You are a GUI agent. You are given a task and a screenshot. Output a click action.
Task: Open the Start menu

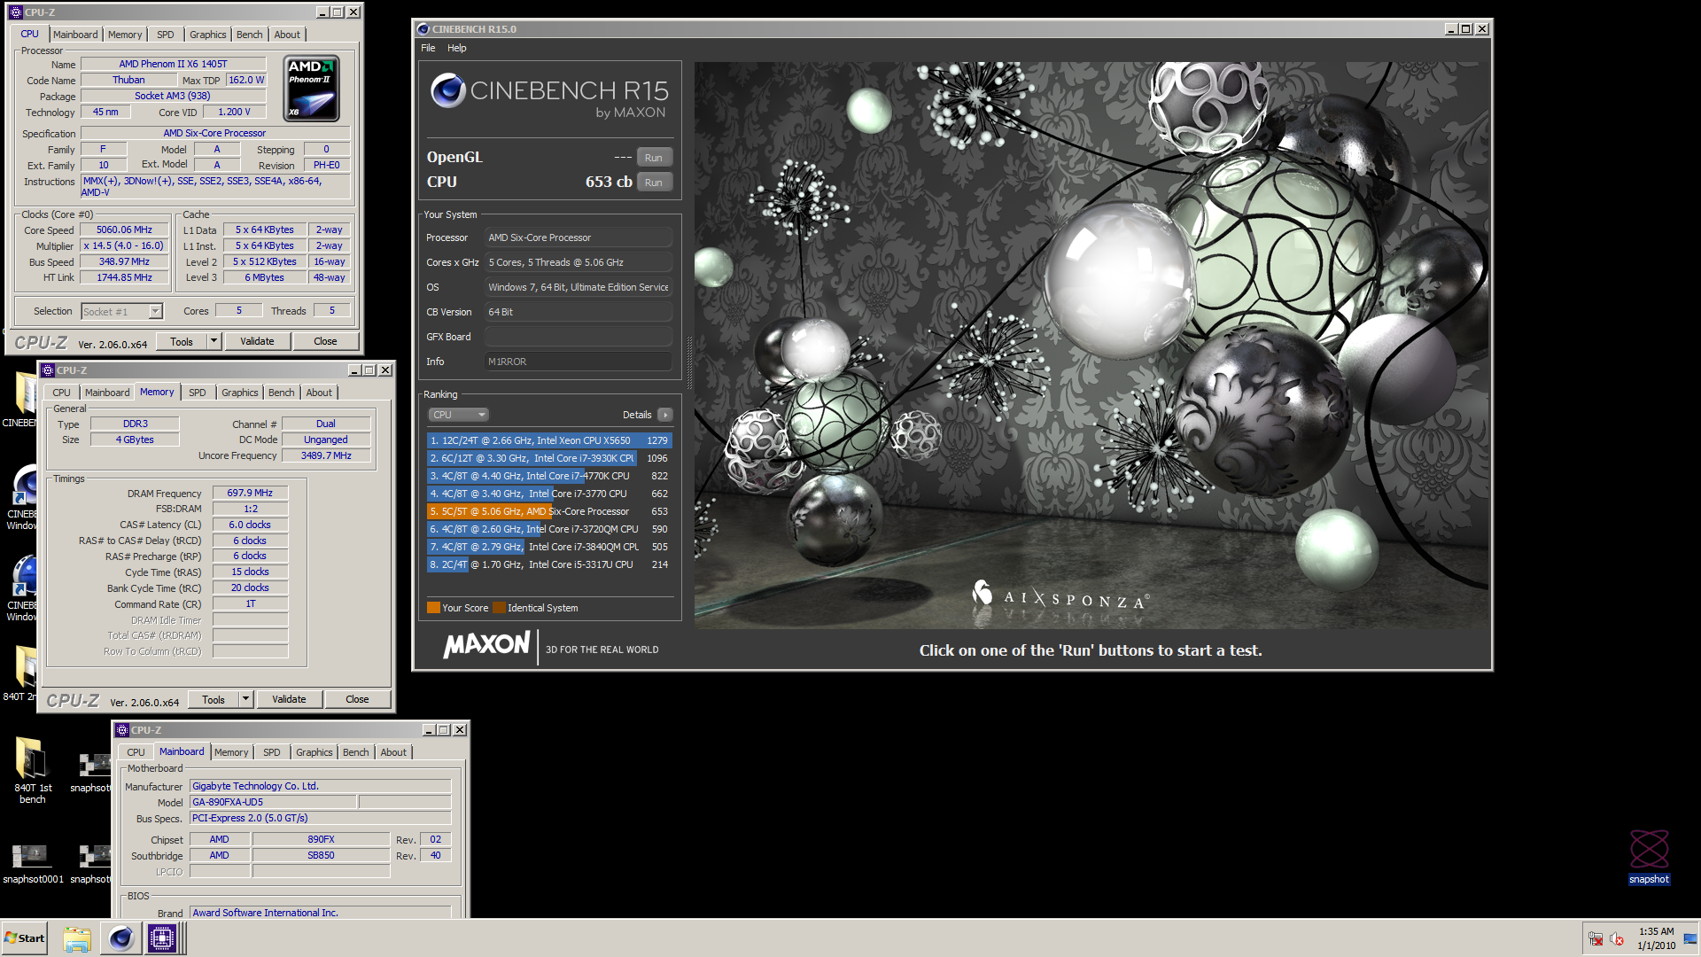click(x=25, y=938)
